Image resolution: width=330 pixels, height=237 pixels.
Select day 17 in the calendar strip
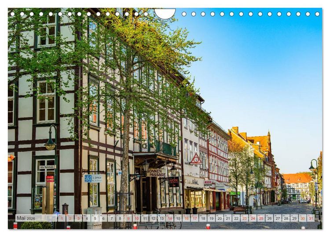pyautogui.click(x=194, y=218)
